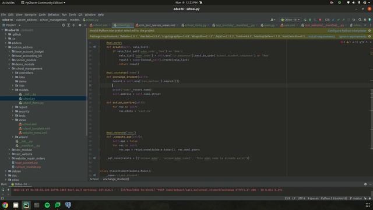
Task: Open the Navigate menu
Action: click(30, 15)
